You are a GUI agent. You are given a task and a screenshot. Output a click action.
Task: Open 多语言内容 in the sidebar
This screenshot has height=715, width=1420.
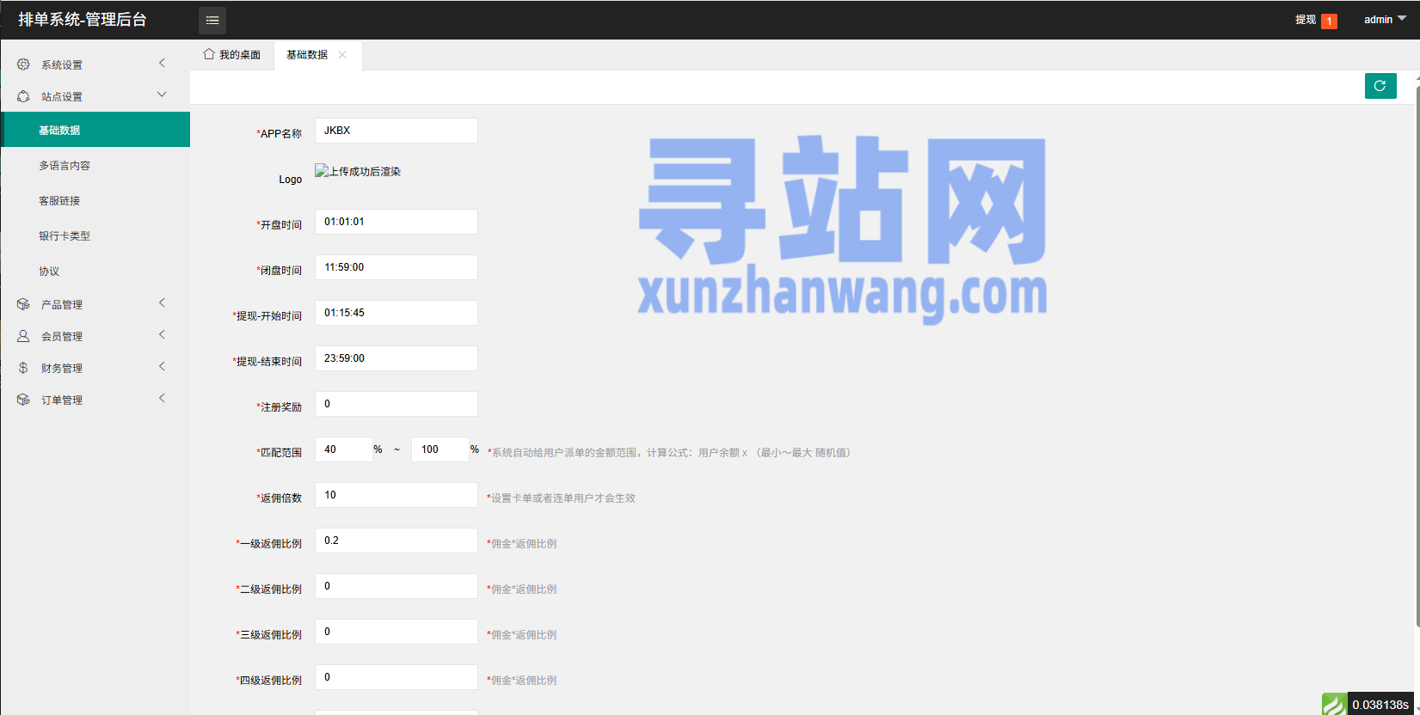[65, 166]
